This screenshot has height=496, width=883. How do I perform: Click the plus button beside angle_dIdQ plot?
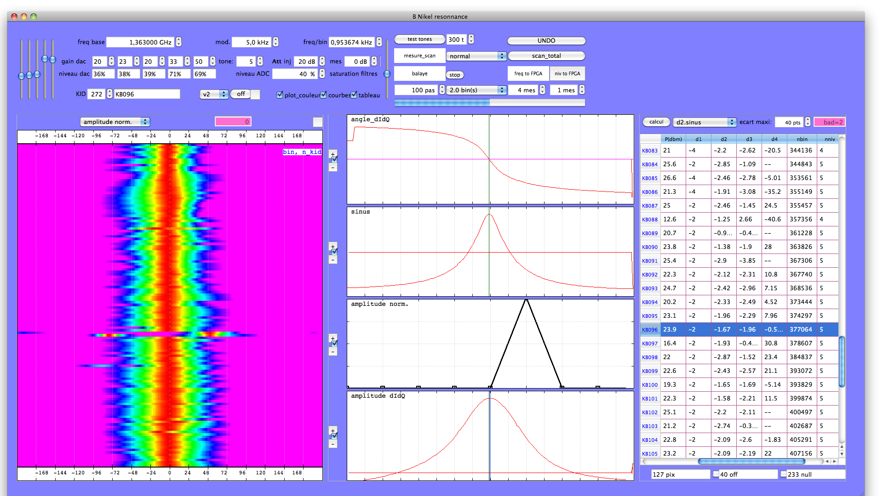point(333,154)
